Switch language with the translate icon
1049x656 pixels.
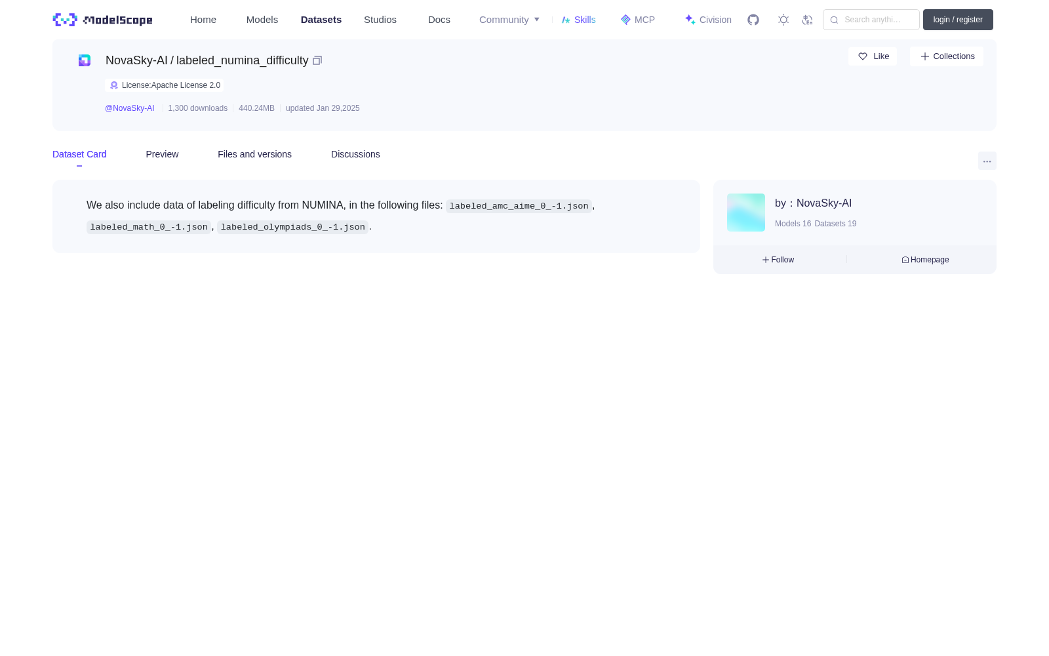pos(808,20)
